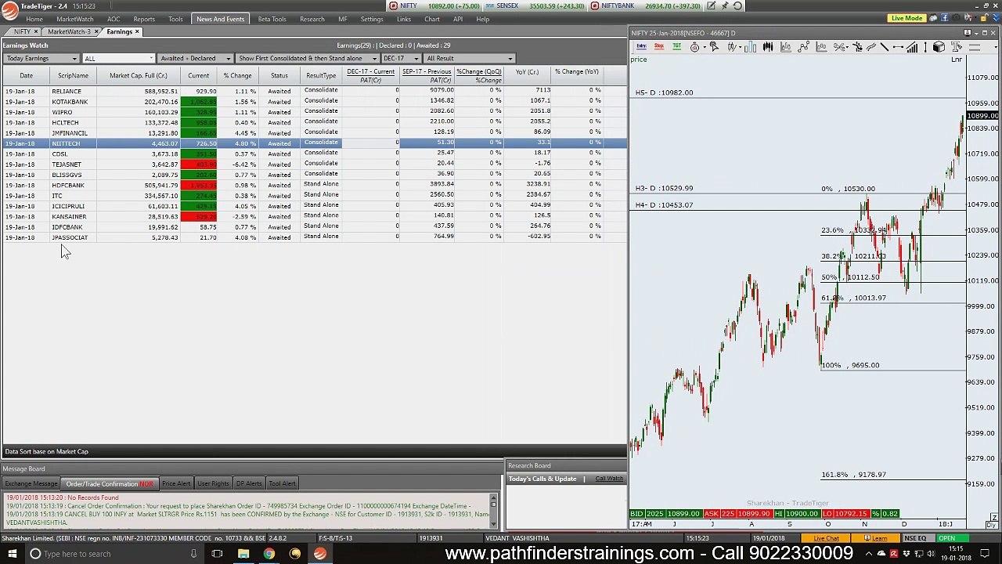The width and height of the screenshot is (1002, 564).
Task: Open the timer interval dropdown arrow
Action: point(703,47)
